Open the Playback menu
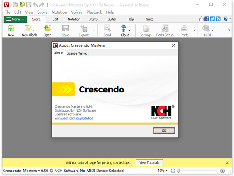 [x=94, y=12]
